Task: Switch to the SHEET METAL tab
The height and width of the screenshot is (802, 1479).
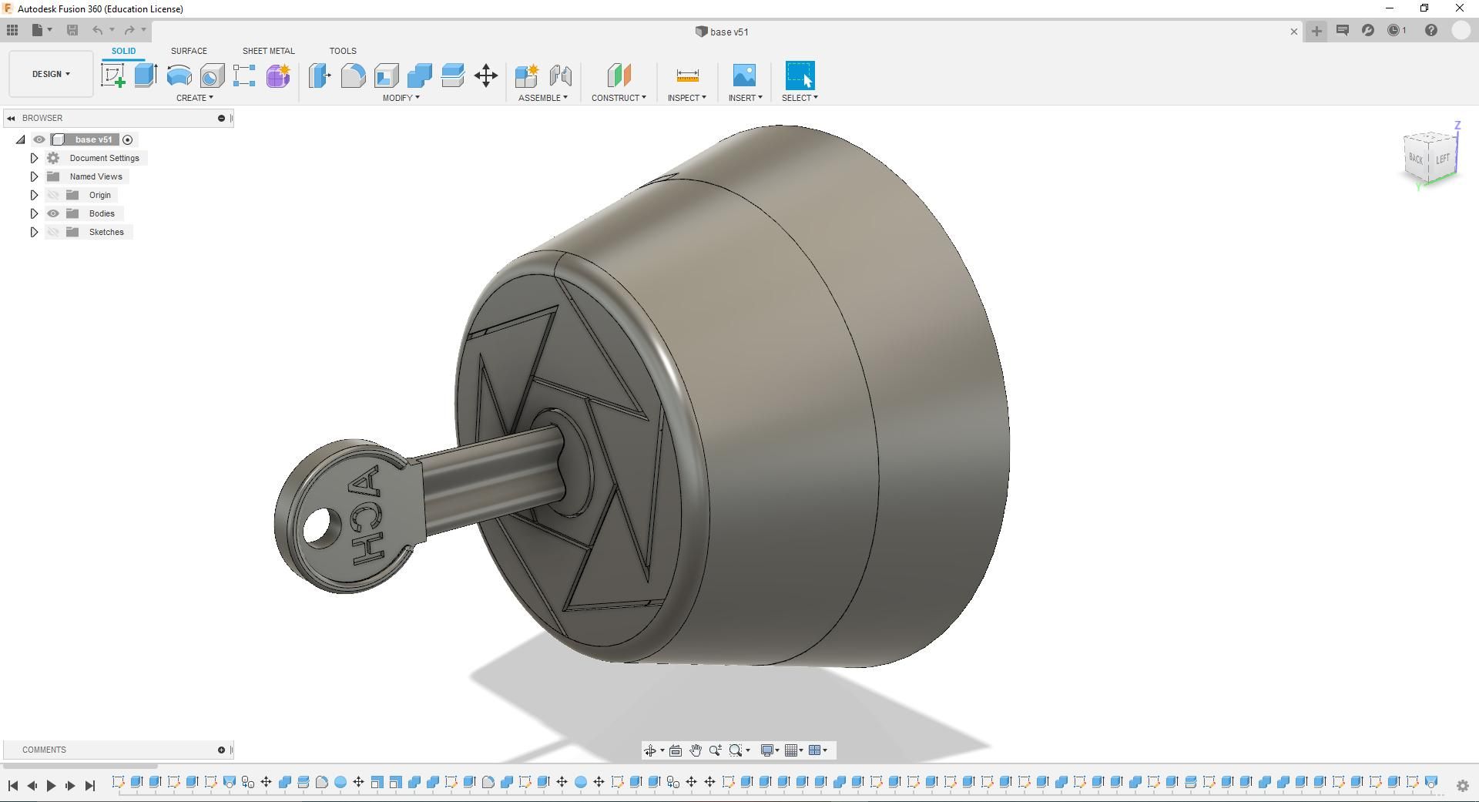Action: 268,51
